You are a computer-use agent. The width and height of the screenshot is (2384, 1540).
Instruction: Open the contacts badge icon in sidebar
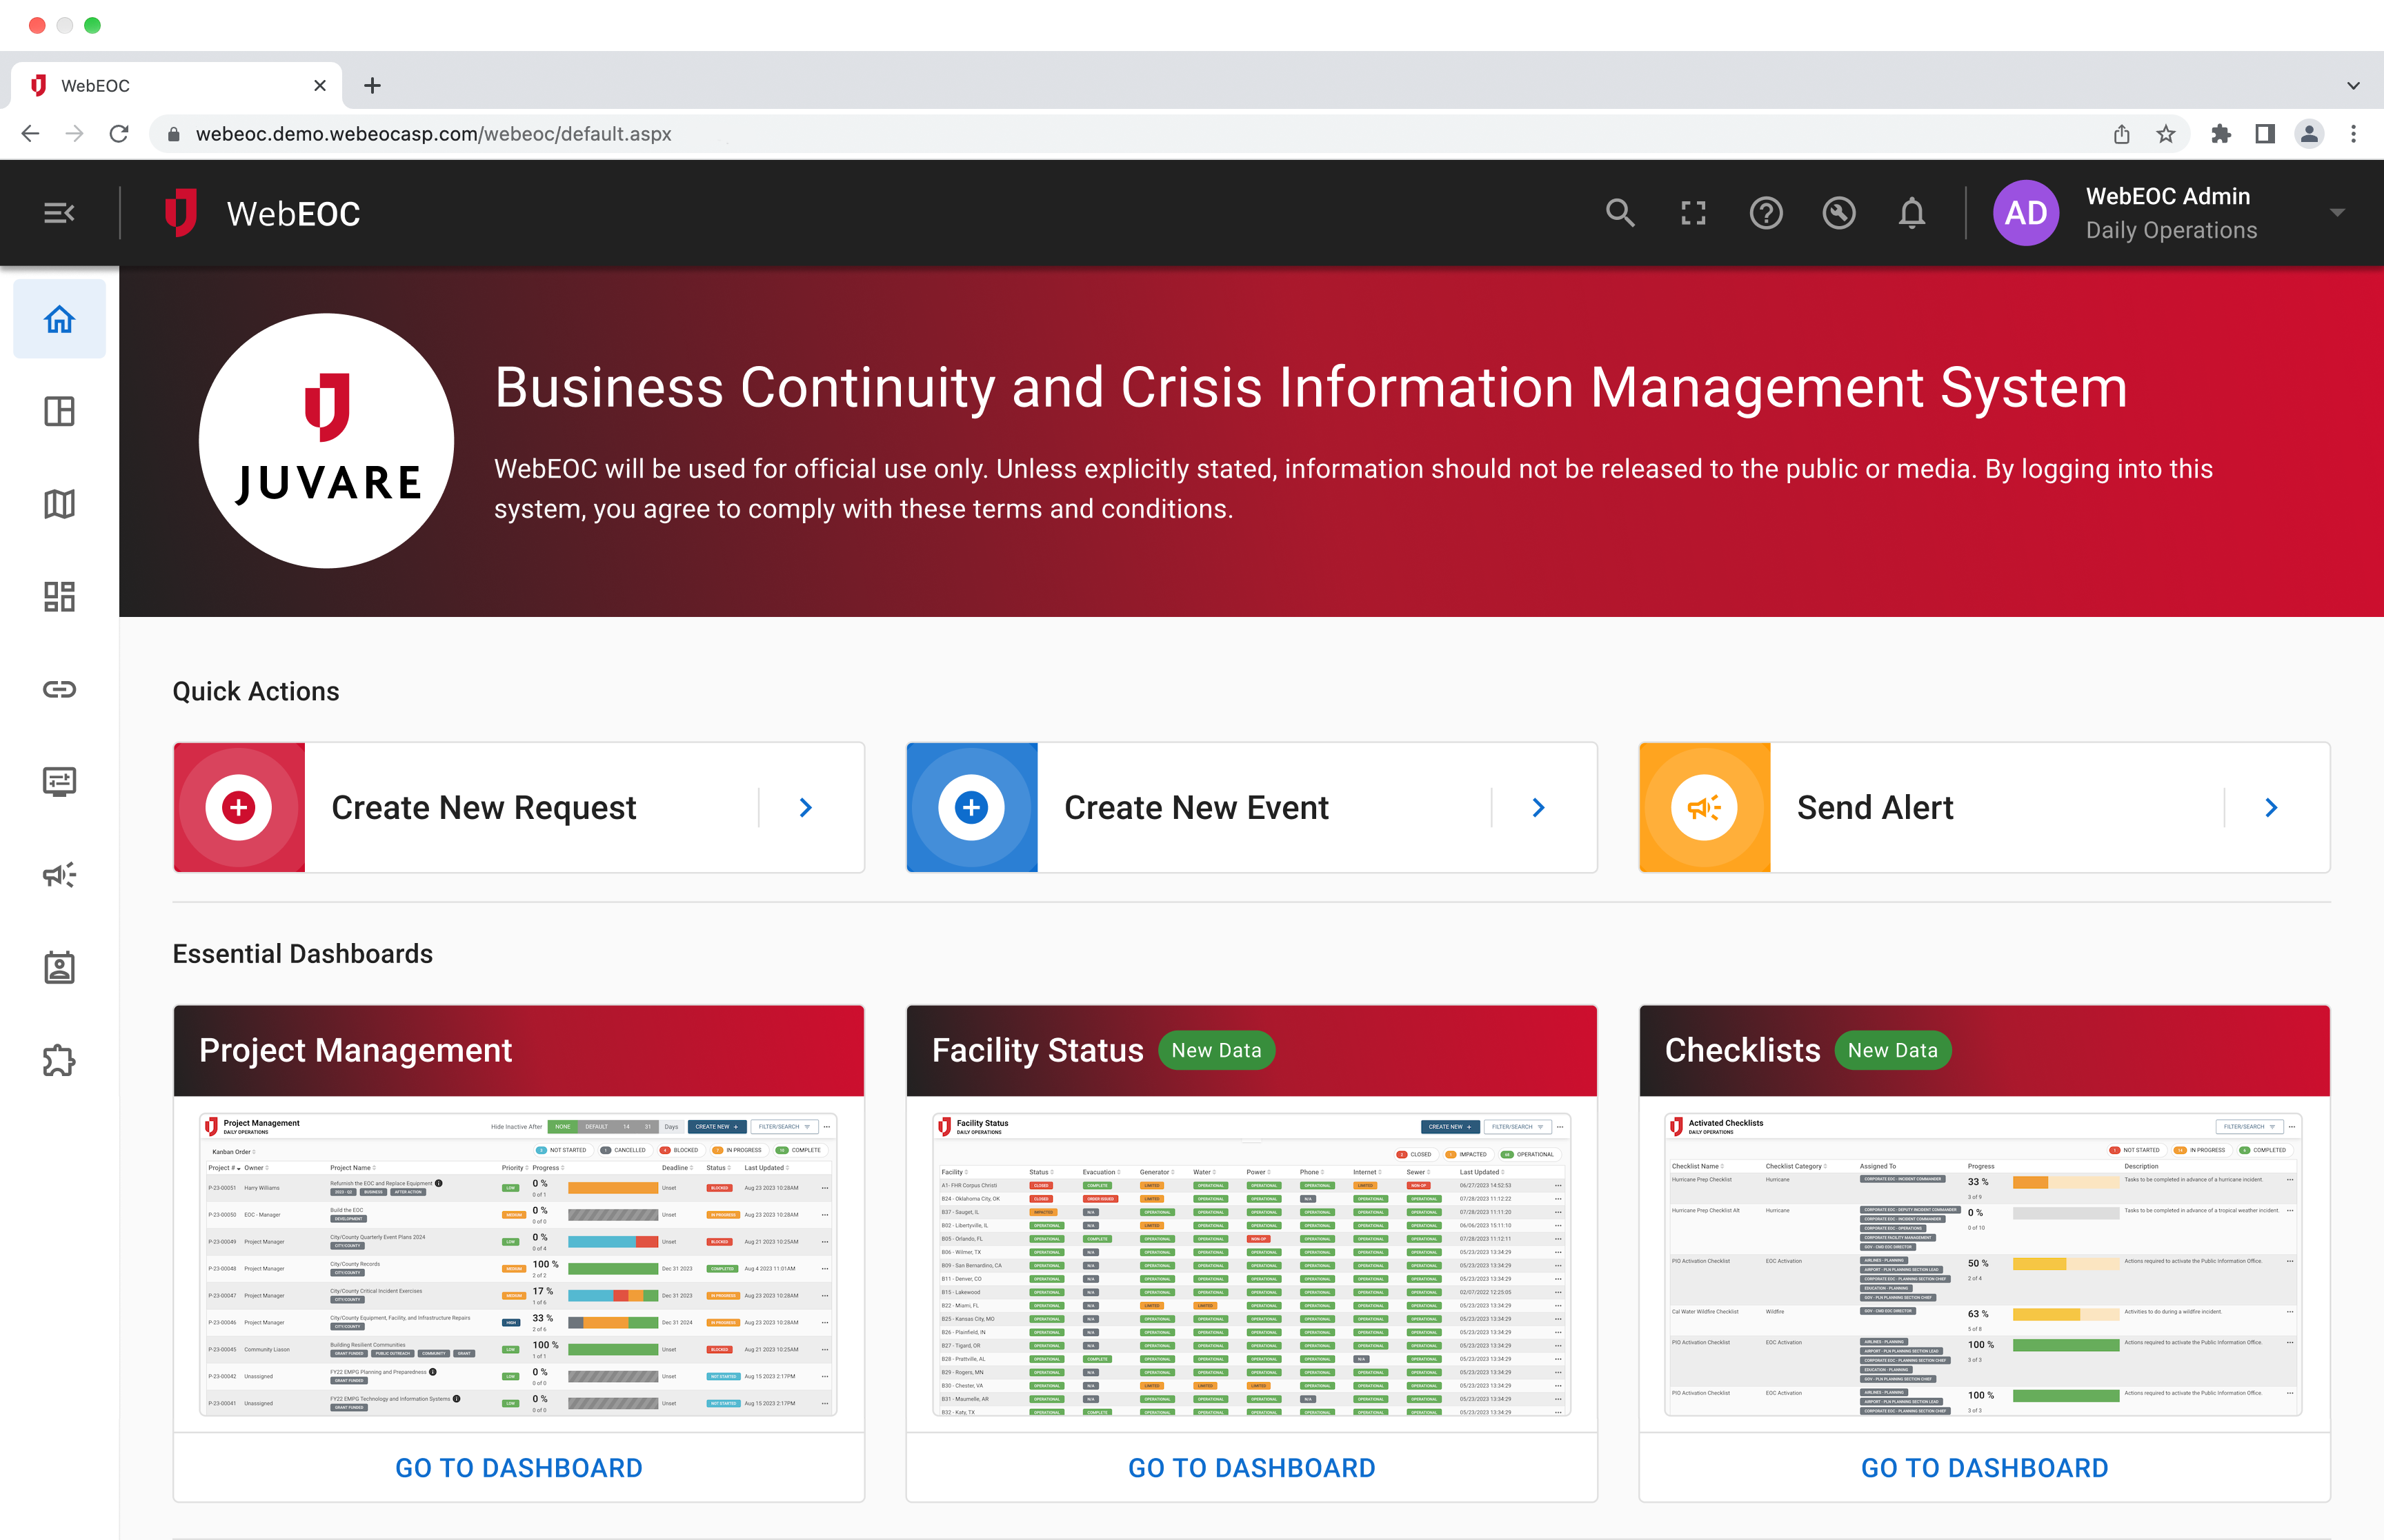pyautogui.click(x=59, y=967)
